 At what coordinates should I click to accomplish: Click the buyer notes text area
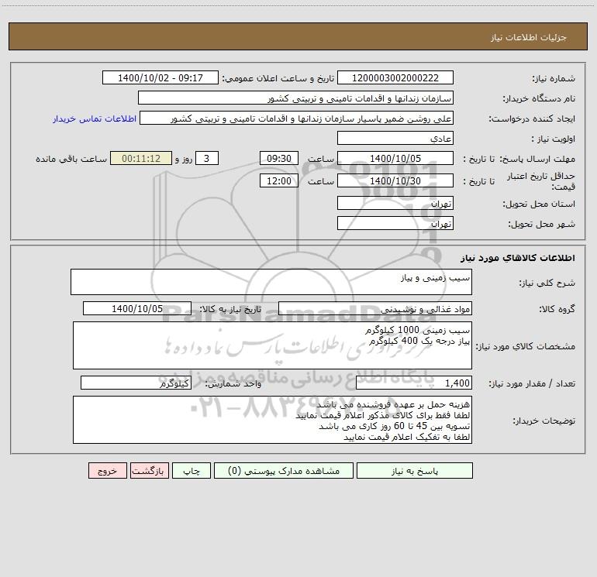click(x=272, y=420)
